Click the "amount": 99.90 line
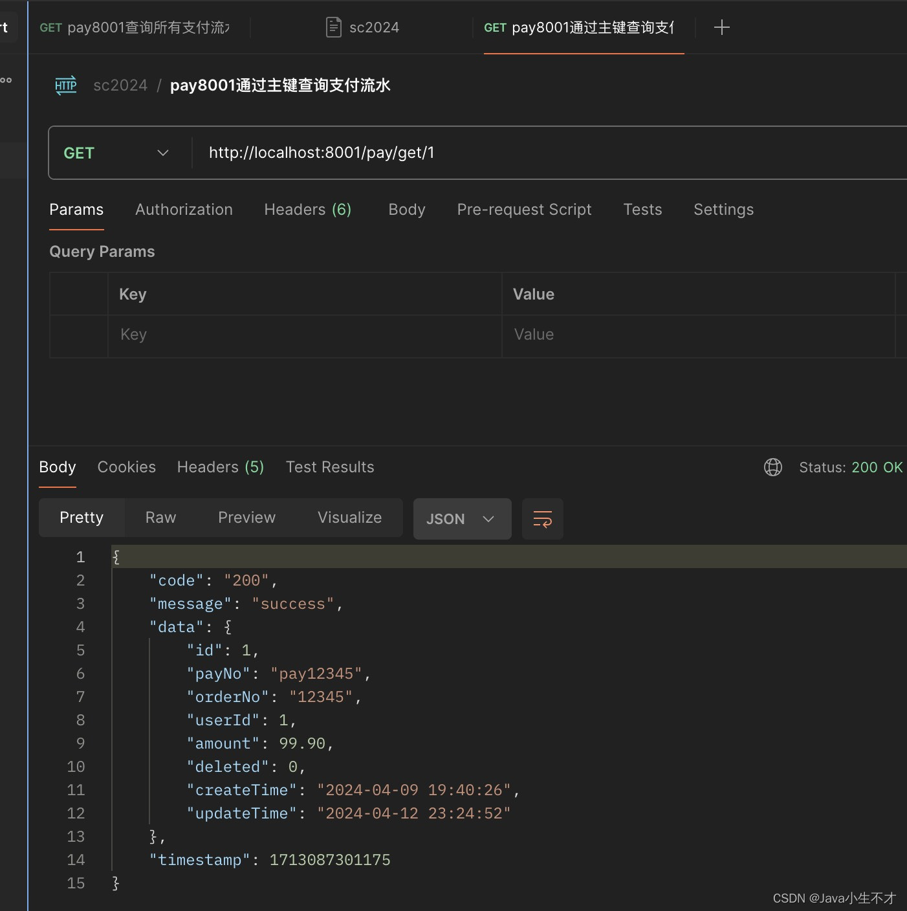Image resolution: width=907 pixels, height=911 pixels. (x=260, y=743)
